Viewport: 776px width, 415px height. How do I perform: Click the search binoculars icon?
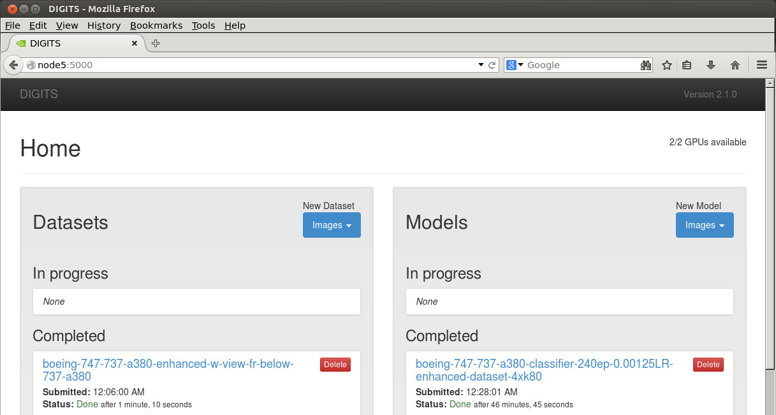click(646, 65)
